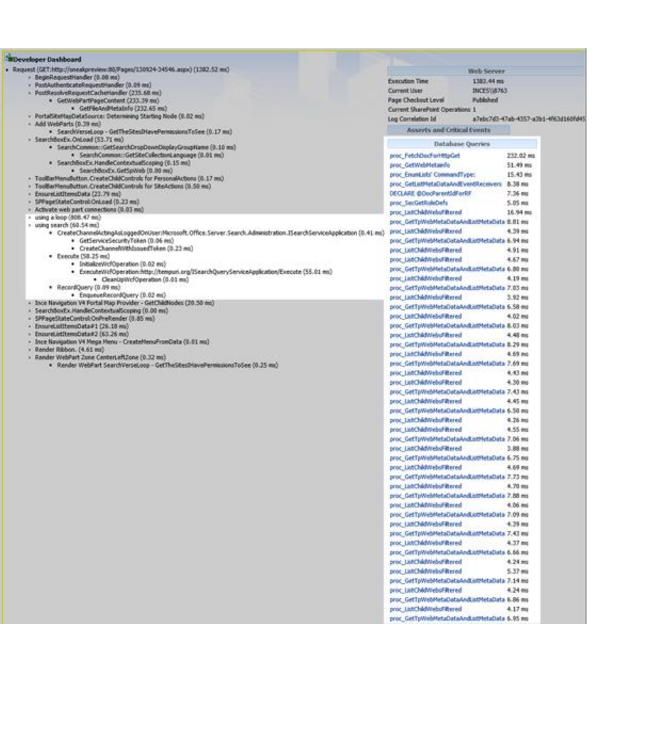Click PostAuthenticateRequestHandler (0.09 ms) entry
This screenshot has width=659, height=746.
[x=93, y=85]
